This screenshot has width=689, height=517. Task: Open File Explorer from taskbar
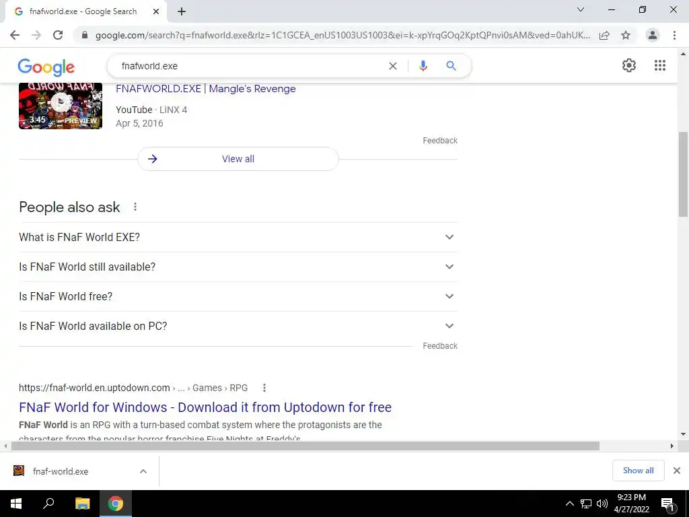(82, 504)
